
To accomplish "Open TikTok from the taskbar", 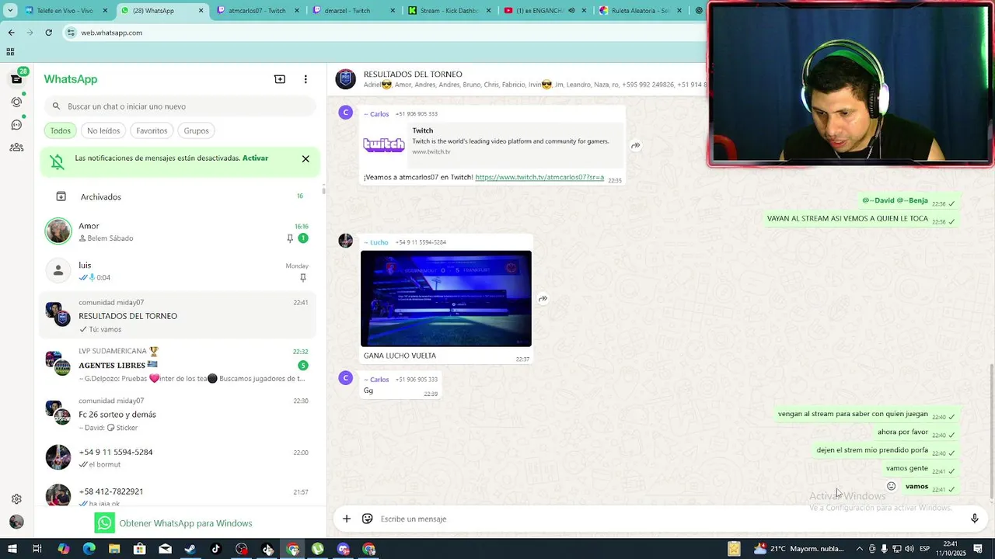I will (x=216, y=549).
